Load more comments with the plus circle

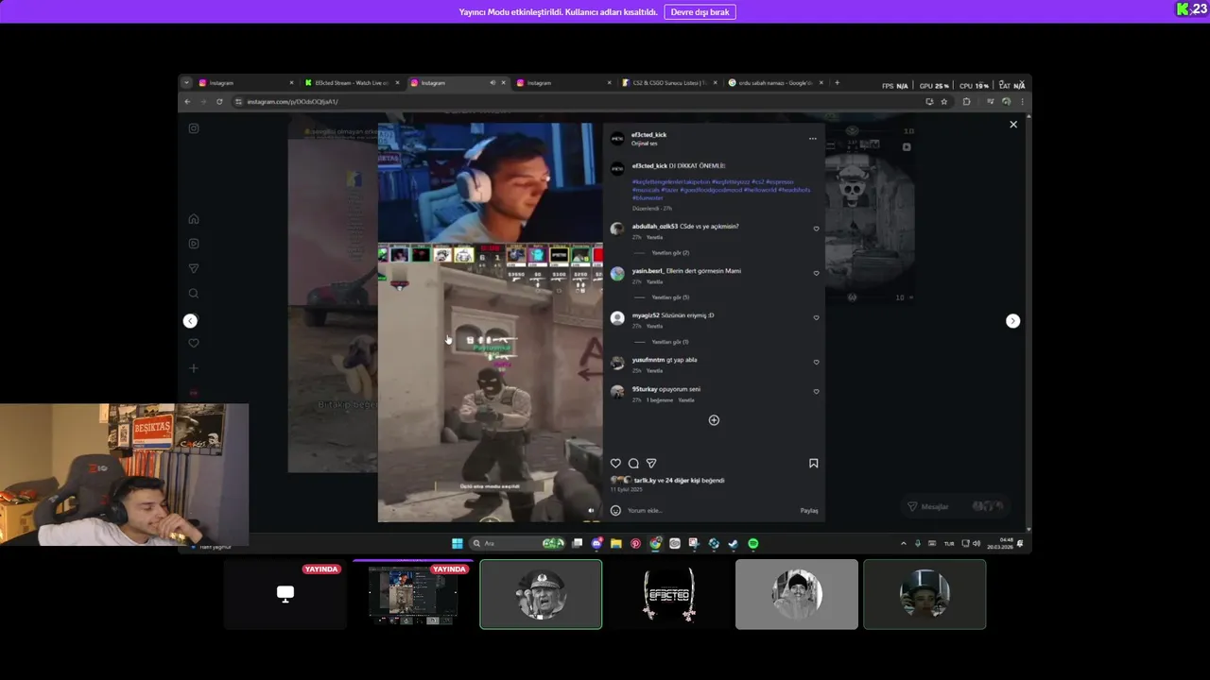pyautogui.click(x=714, y=420)
